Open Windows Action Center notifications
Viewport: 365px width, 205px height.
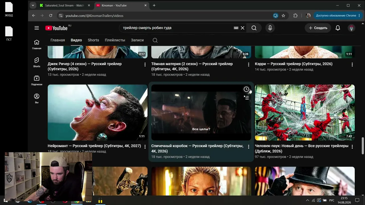357,200
